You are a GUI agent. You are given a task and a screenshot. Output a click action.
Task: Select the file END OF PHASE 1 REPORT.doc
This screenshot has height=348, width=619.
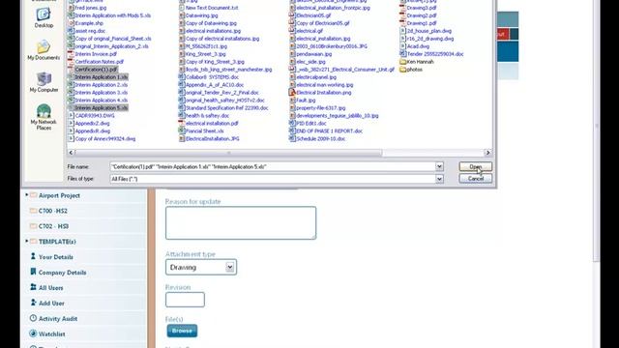[329, 131]
